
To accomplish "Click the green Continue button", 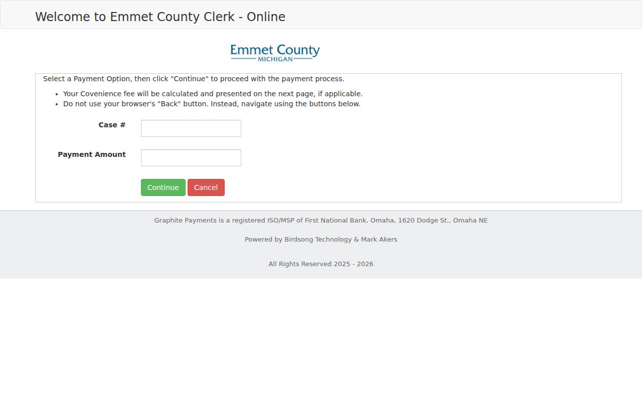I will 163,187.
